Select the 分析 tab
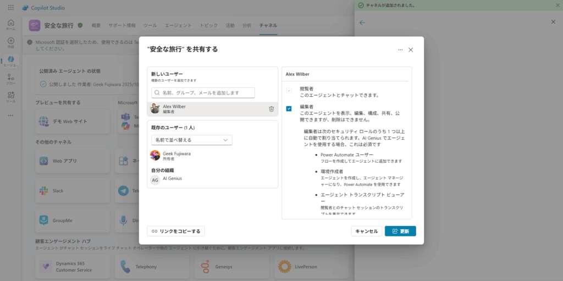Image resolution: width=563 pixels, height=281 pixels. (247, 25)
